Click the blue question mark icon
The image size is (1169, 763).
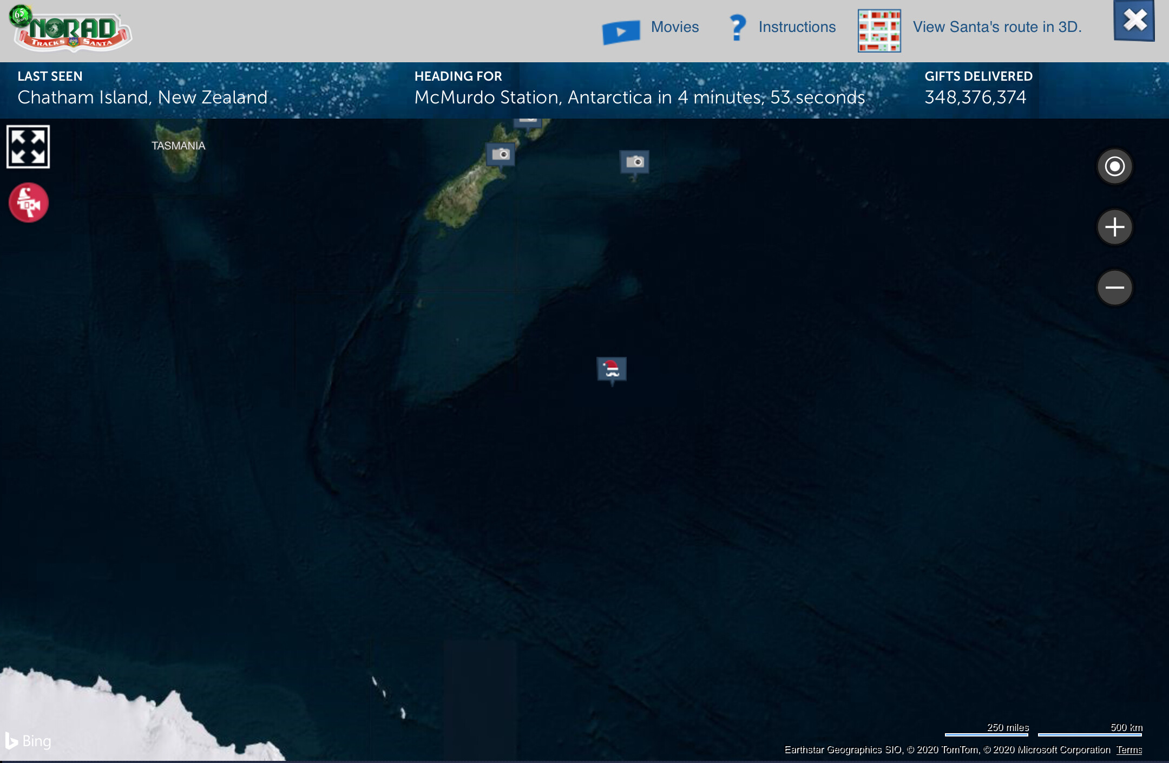[x=737, y=27]
